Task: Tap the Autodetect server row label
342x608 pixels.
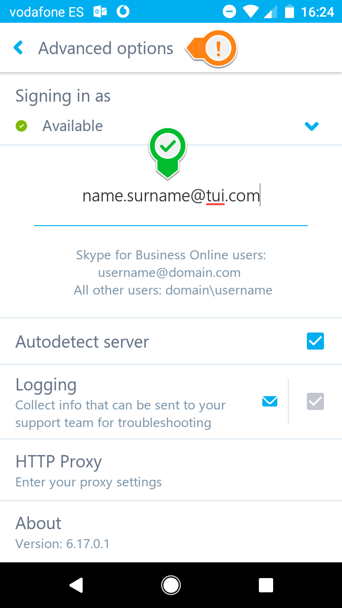Action: point(82,342)
